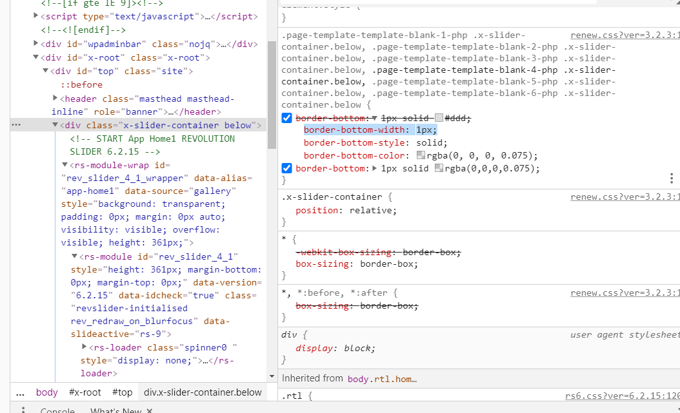Viewport: 680px width, 413px height.
Task: Click the *, *:before, *:after selector
Action: click(333, 293)
